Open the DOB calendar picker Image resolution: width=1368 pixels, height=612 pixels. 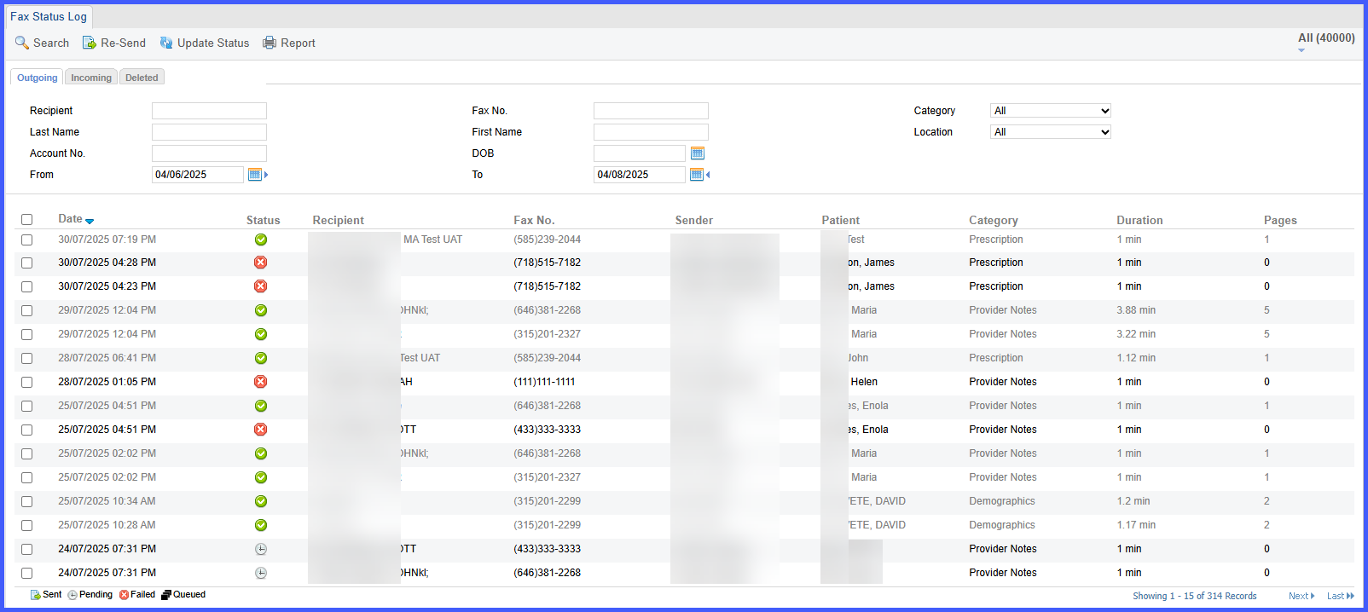[x=697, y=153]
